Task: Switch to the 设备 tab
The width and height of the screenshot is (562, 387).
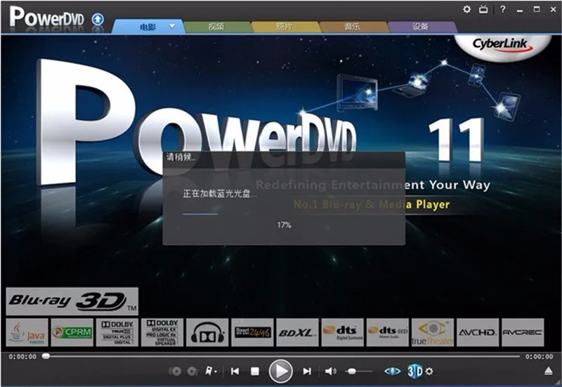Action: [420, 27]
